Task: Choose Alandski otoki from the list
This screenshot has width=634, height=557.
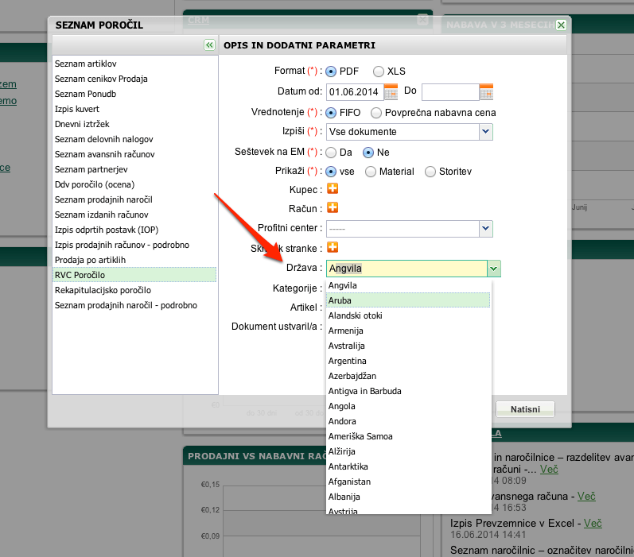Action: click(x=408, y=315)
